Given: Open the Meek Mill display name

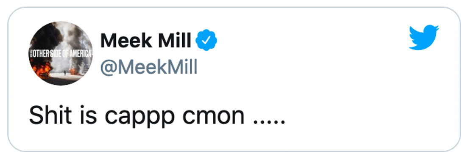Looking at the screenshot, I should tap(146, 41).
